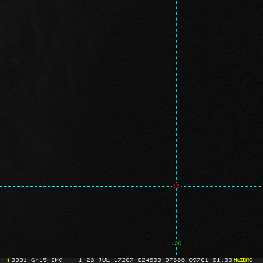This screenshot has width=263, height=263.
Task: Click the day number 26 in footer
Action: click(x=90, y=260)
